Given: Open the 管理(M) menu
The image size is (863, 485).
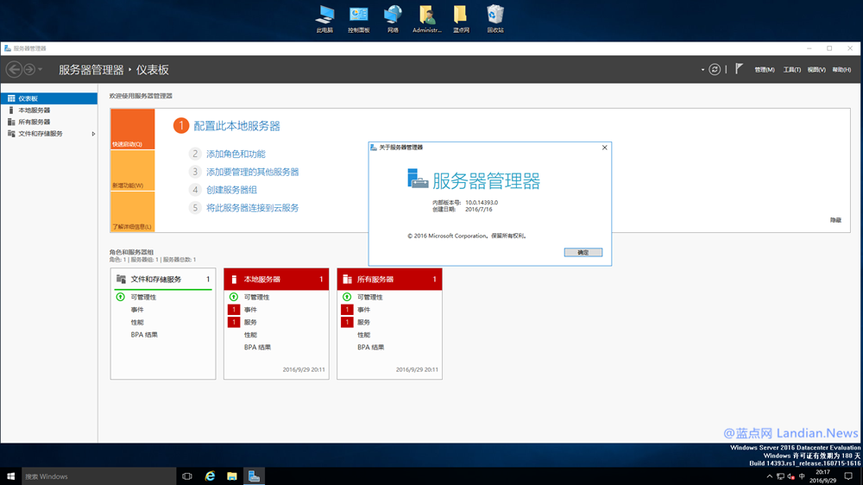Looking at the screenshot, I should coord(765,70).
